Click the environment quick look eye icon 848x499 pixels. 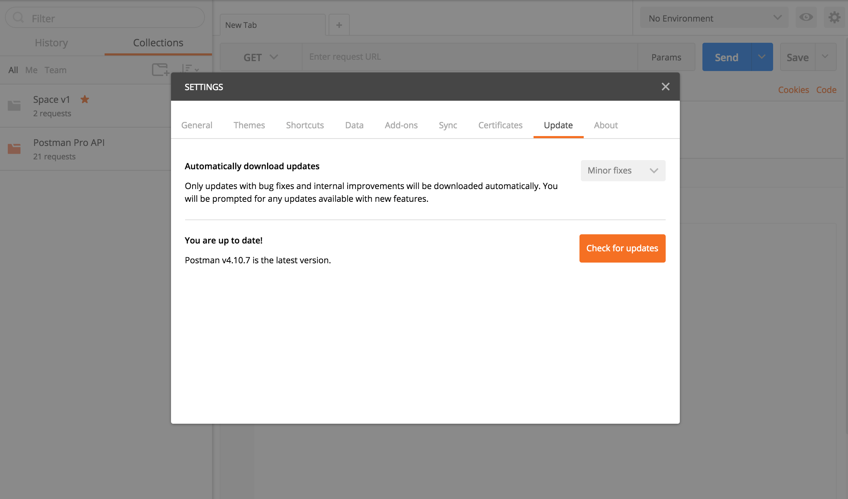(806, 18)
